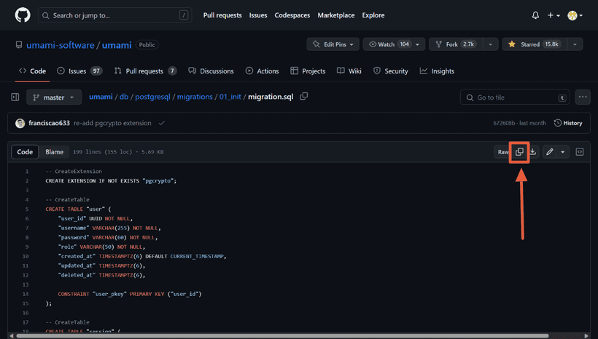Screen dimensions: 598x339
Task: Expand the edit options dropdown arrow
Action: coord(563,152)
